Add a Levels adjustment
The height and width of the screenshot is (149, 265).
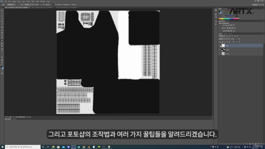click(226, 25)
